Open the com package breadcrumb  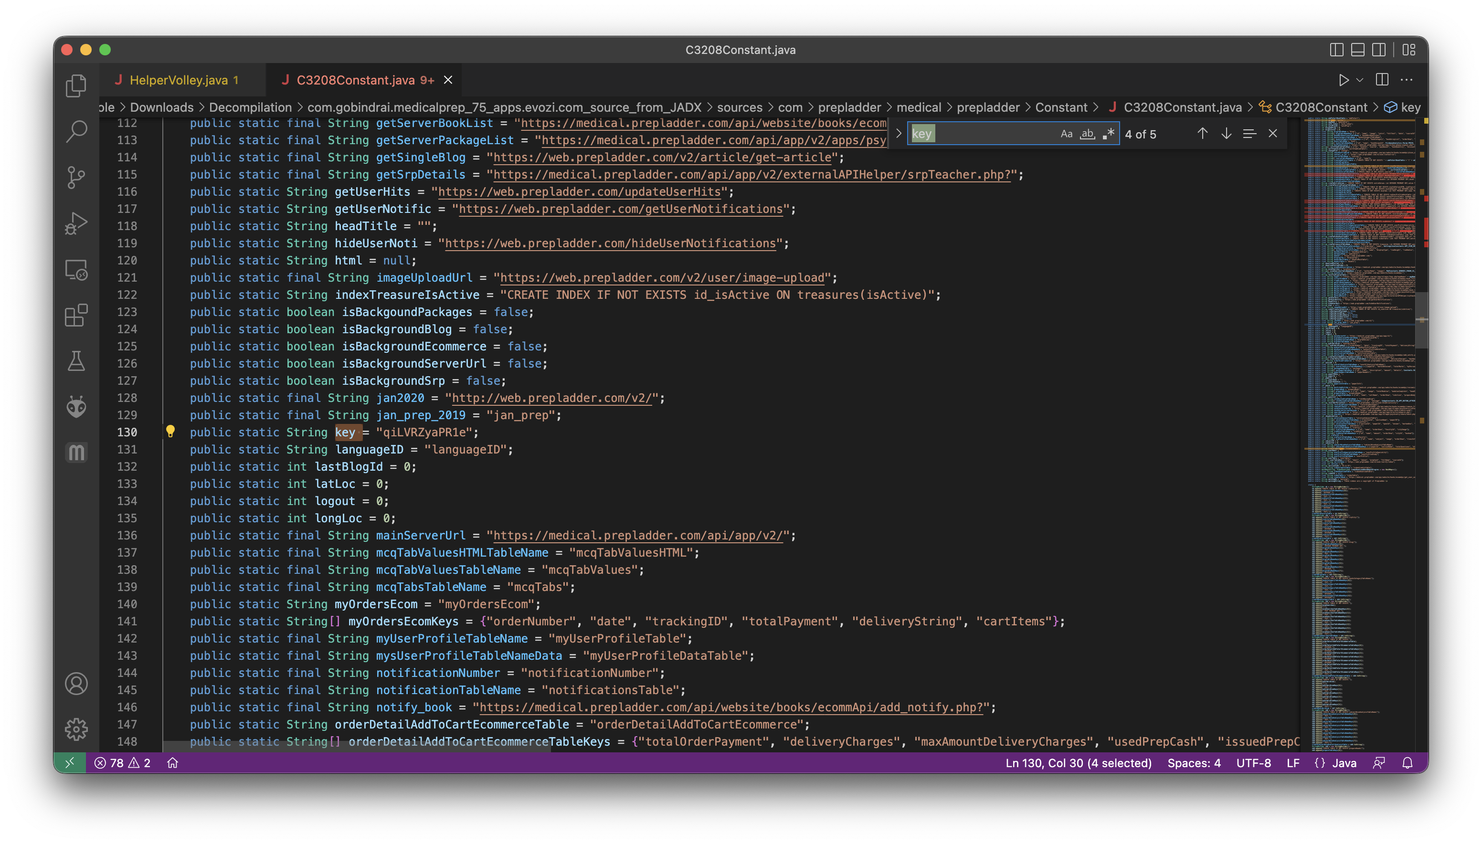click(790, 107)
